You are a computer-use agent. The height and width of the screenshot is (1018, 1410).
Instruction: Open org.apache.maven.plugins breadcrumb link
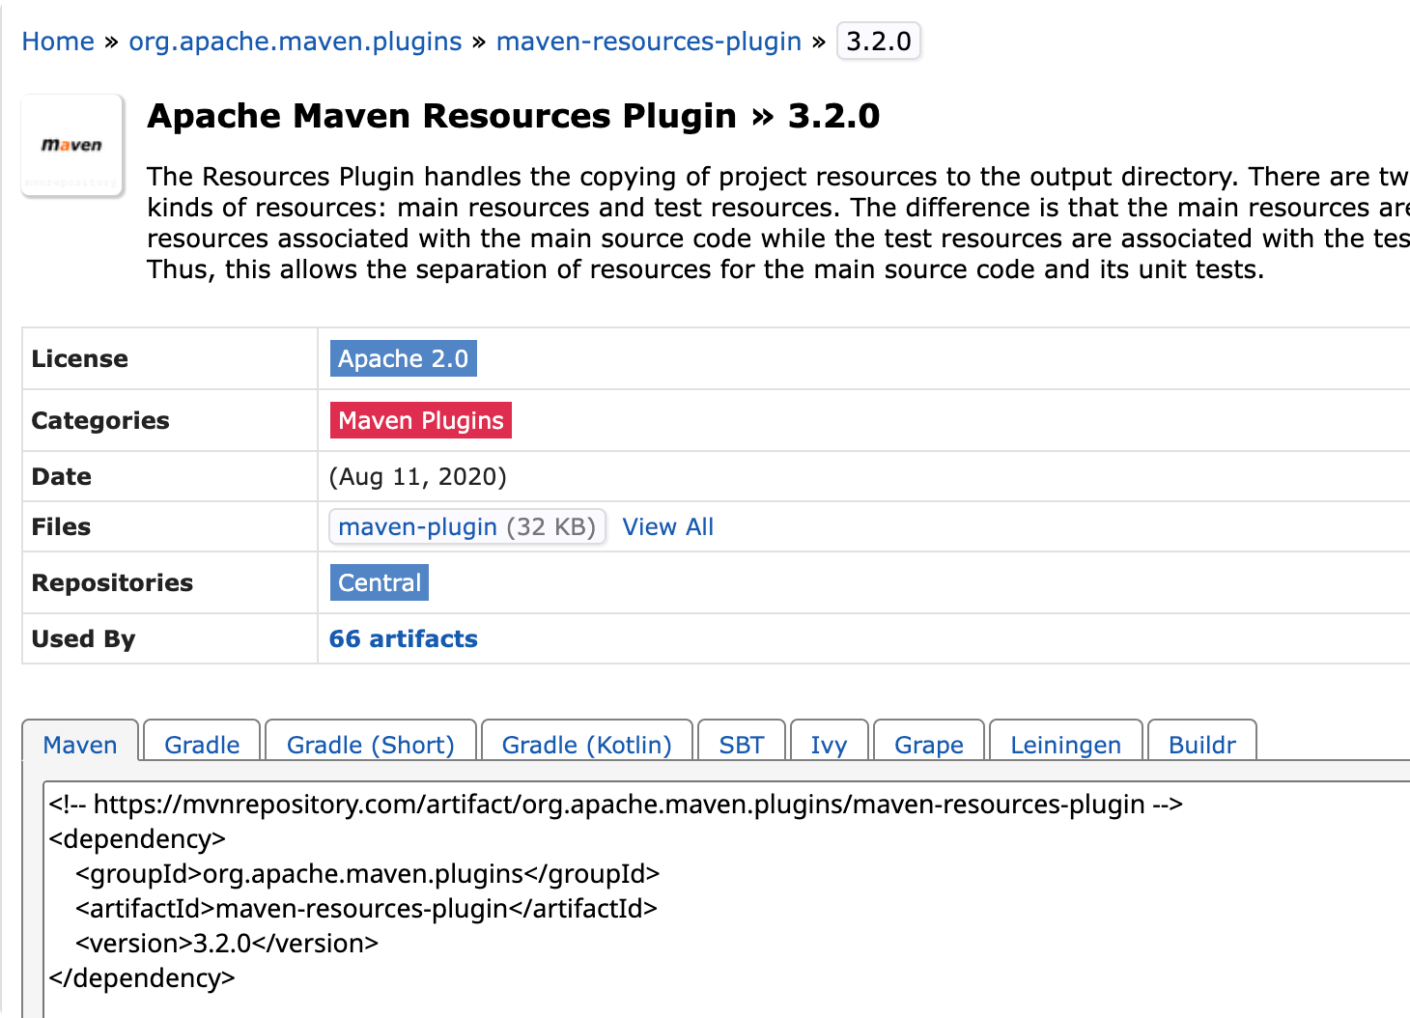pyautogui.click(x=296, y=42)
